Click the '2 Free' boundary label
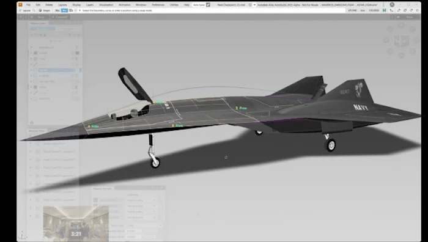The height and width of the screenshot is (242, 428). [x=241, y=108]
